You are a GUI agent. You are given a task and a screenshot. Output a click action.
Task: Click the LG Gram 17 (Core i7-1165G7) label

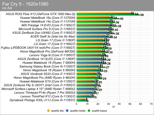54,44
